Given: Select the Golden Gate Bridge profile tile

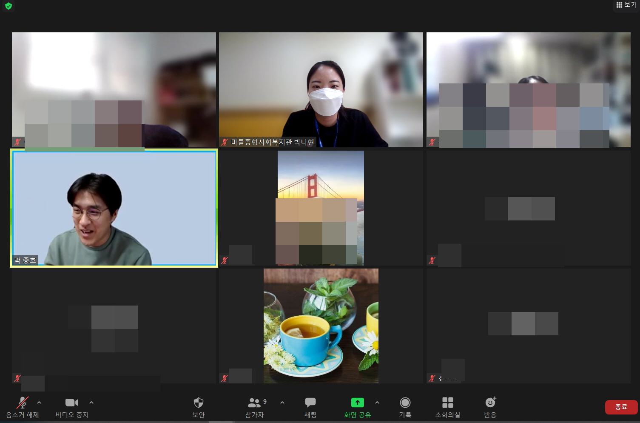Looking at the screenshot, I should point(321,208).
